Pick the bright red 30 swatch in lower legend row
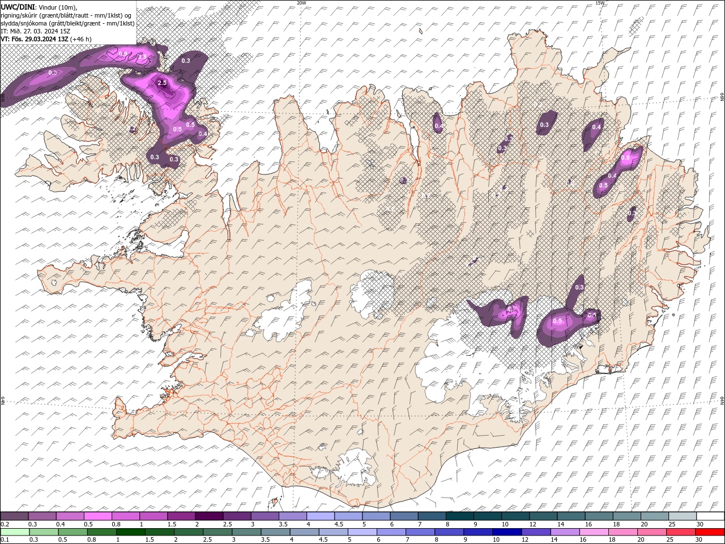 (x=710, y=532)
